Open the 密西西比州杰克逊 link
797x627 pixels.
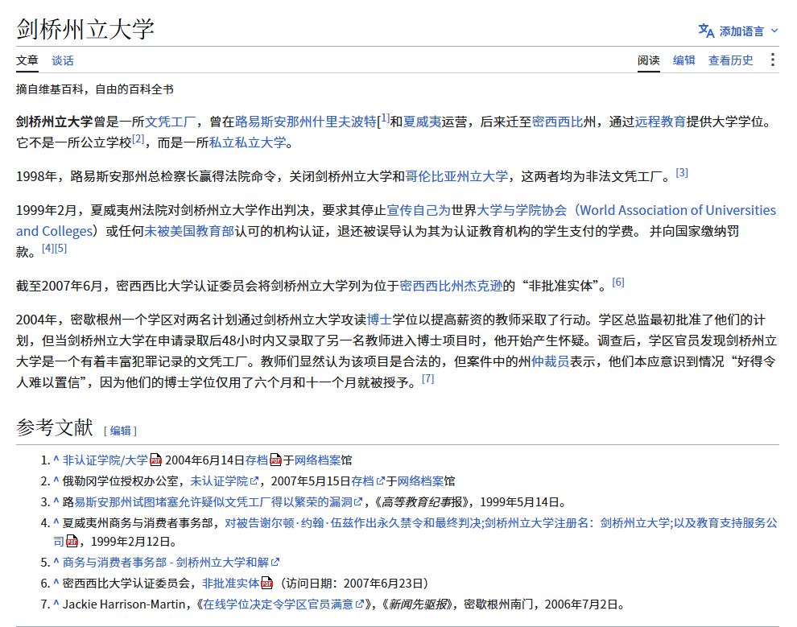pyautogui.click(x=451, y=286)
